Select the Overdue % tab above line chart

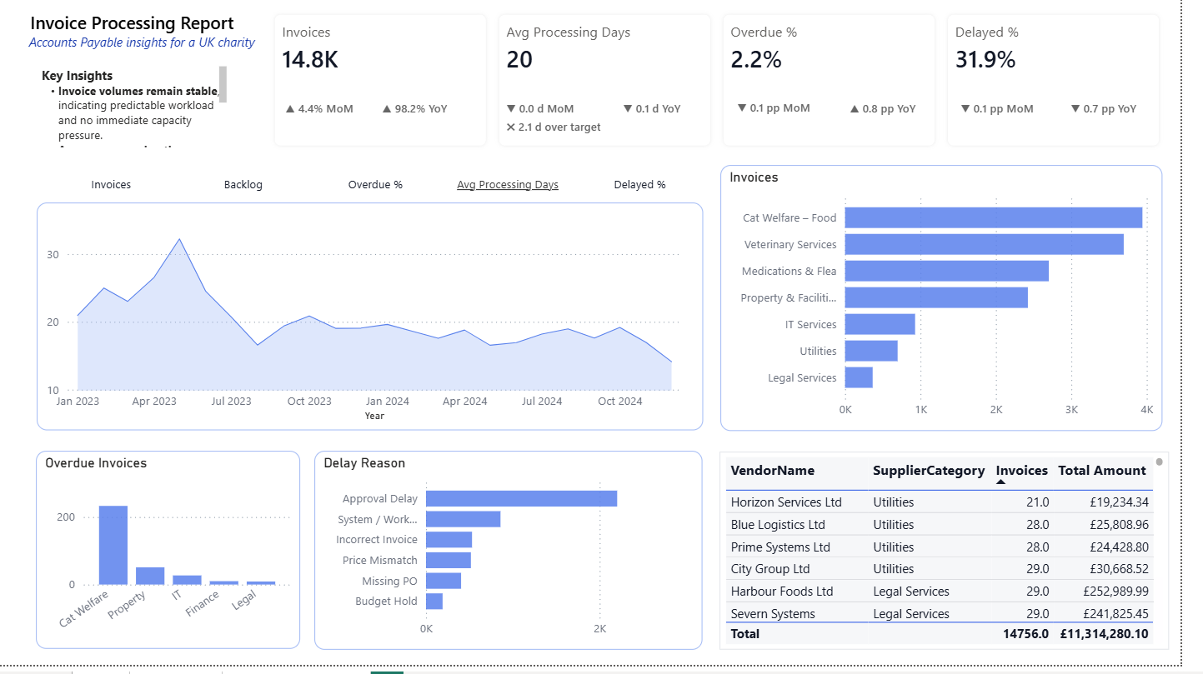(x=375, y=185)
